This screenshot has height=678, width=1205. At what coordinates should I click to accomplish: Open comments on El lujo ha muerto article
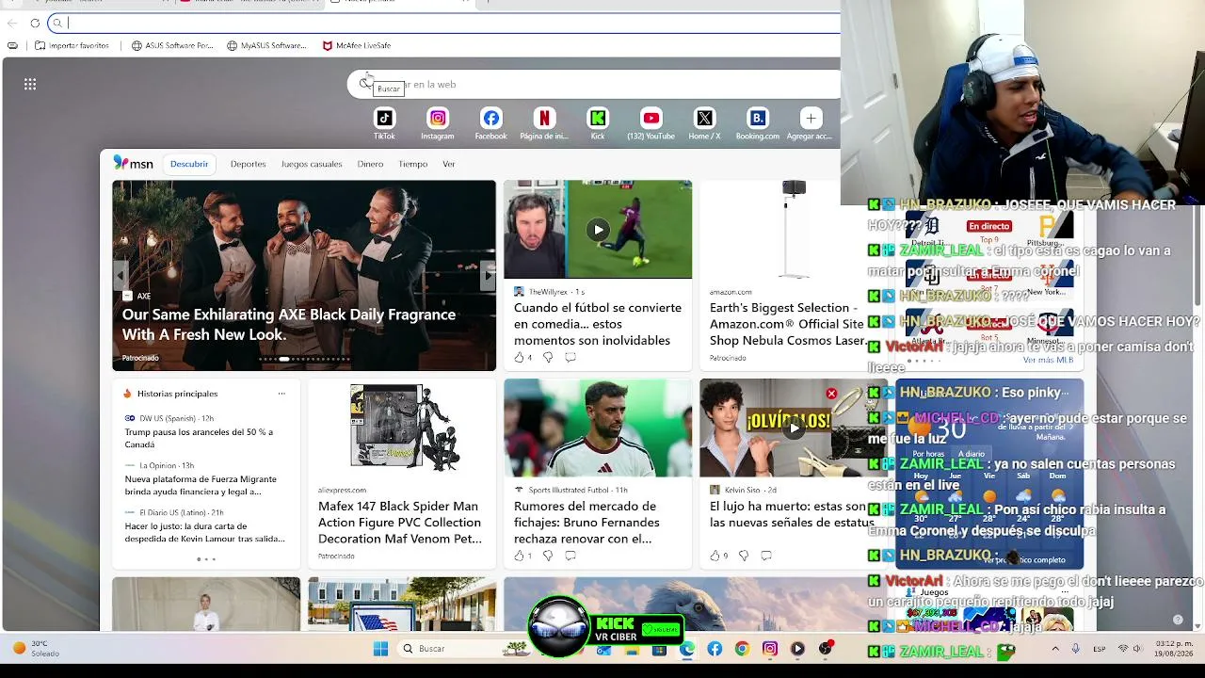click(766, 556)
